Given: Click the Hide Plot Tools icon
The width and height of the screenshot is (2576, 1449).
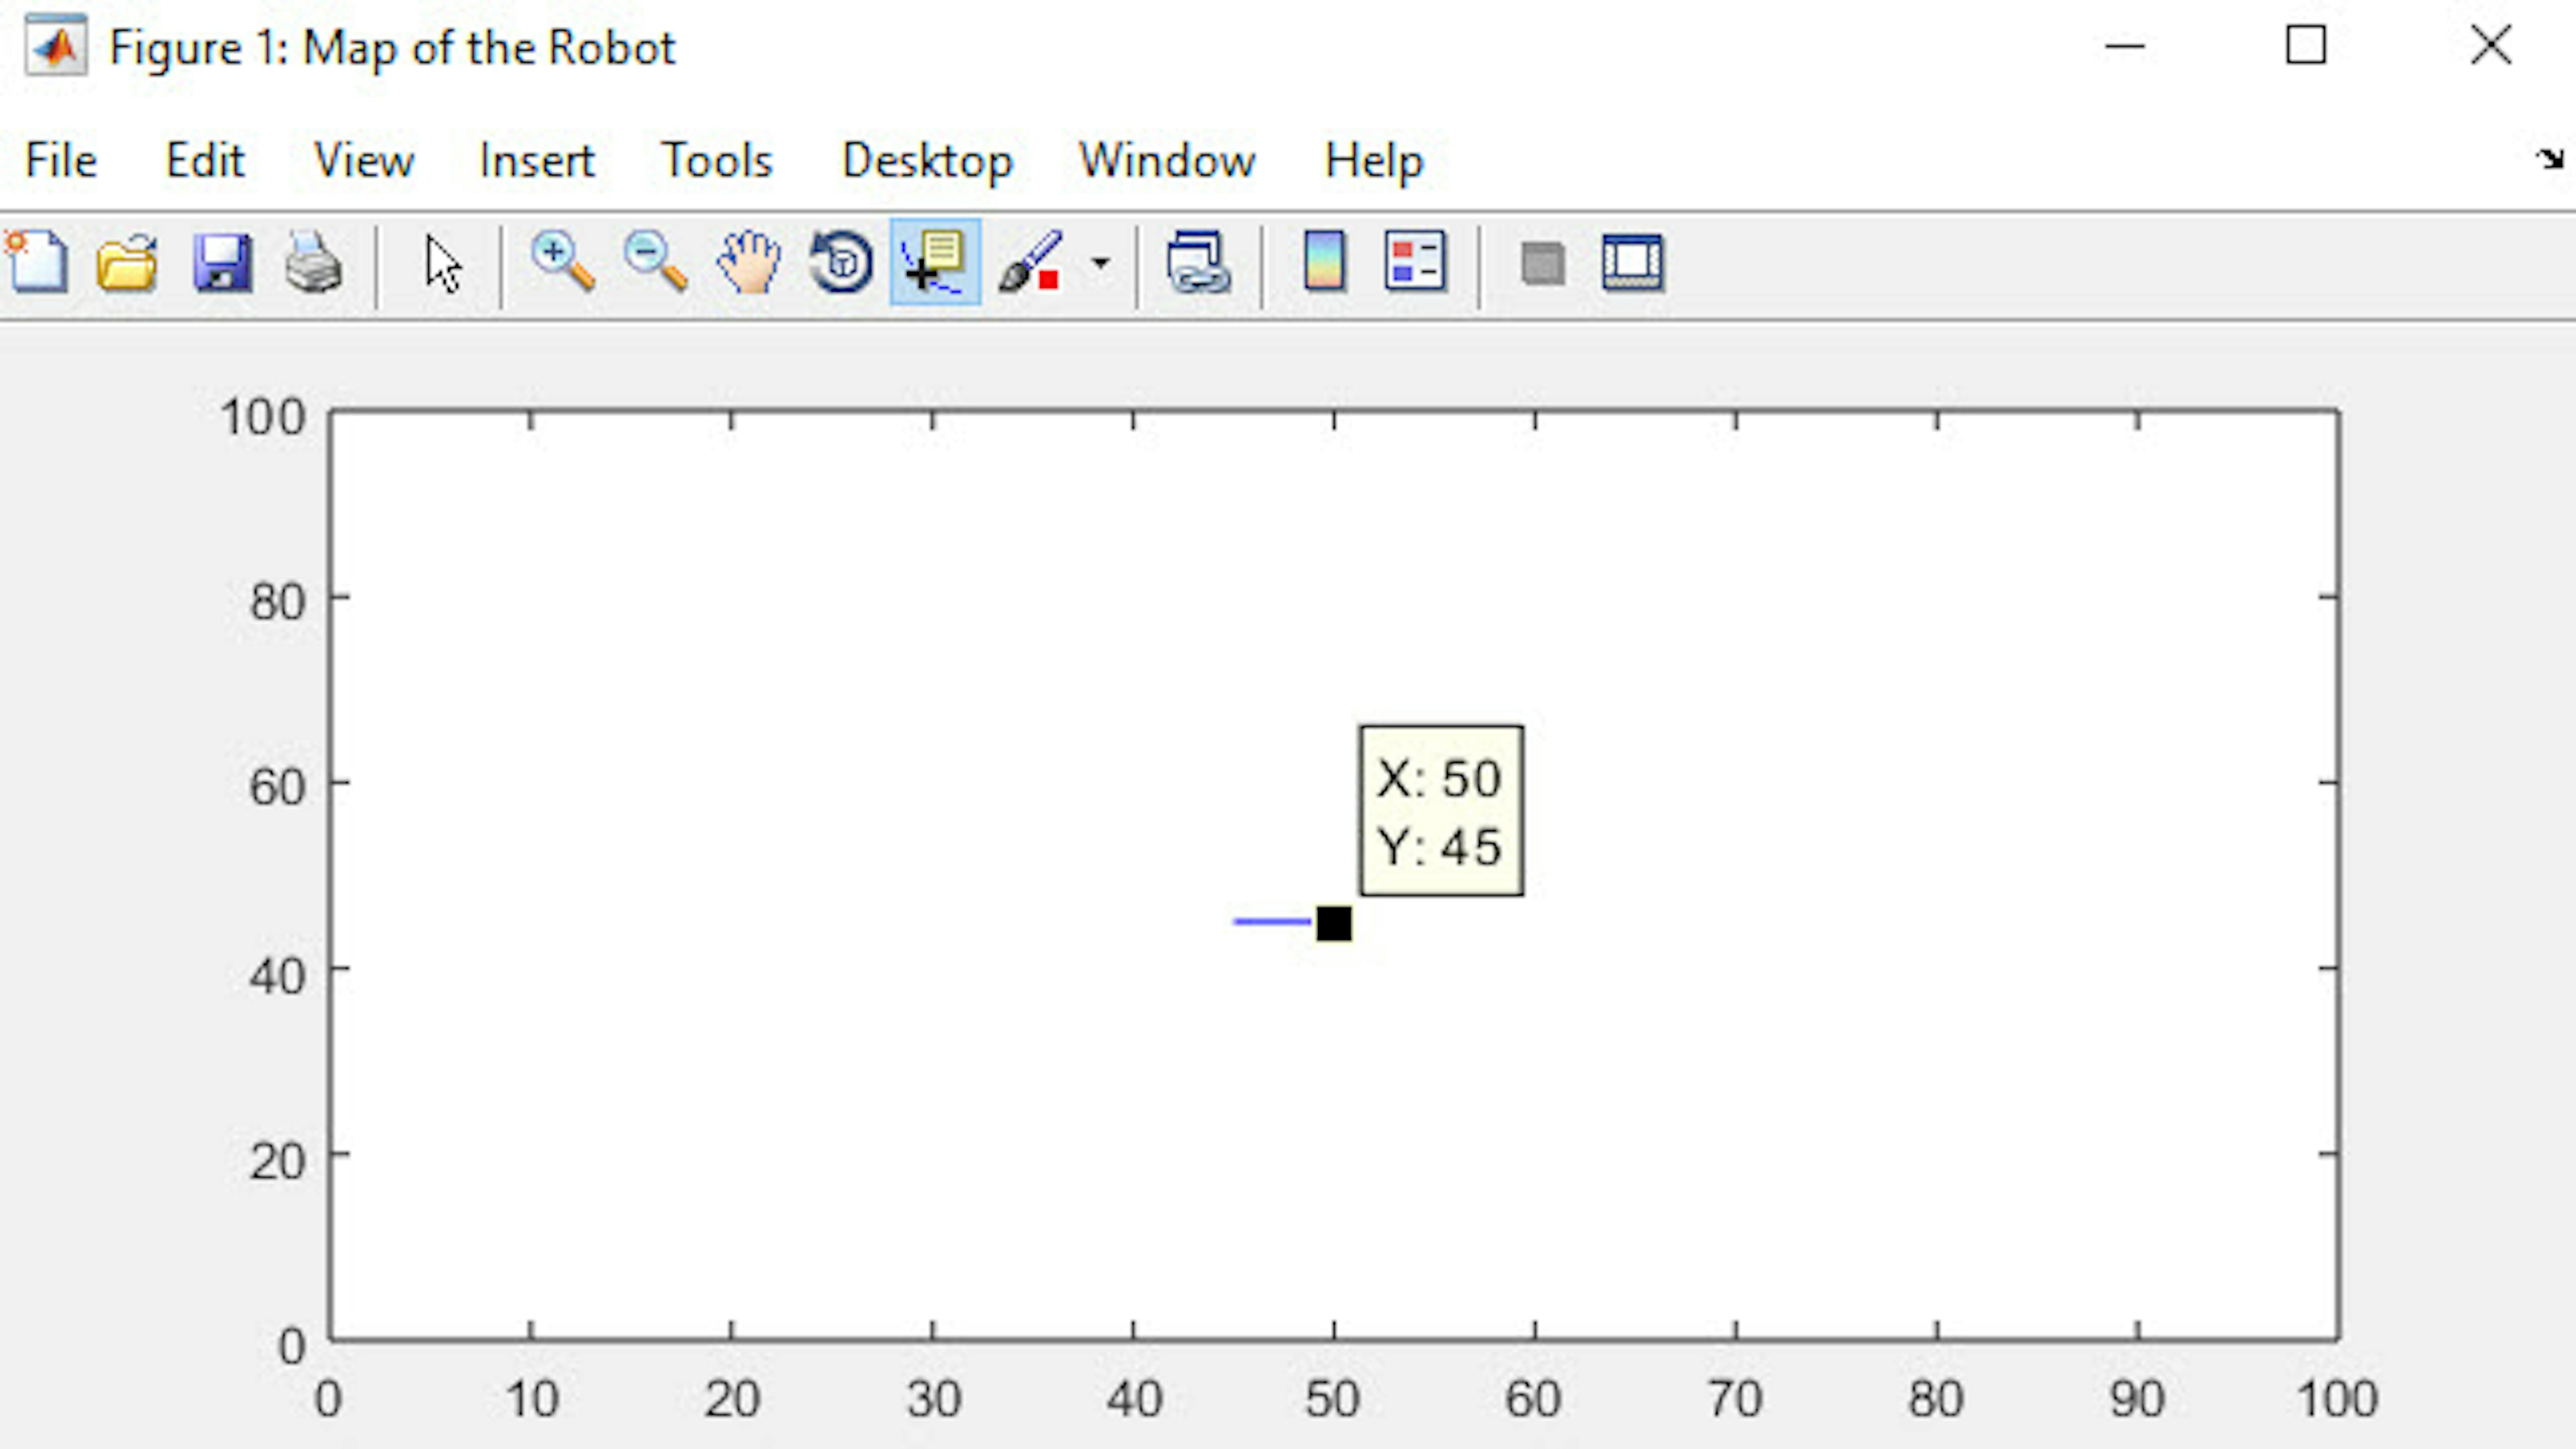Looking at the screenshot, I should pyautogui.click(x=1542, y=264).
